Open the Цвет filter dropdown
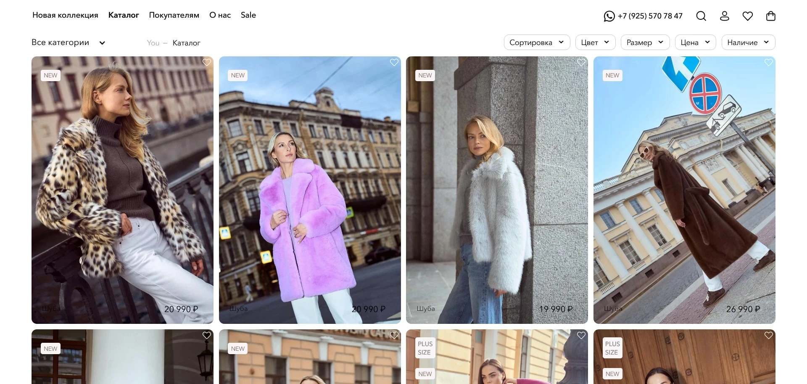Screen dimensions: 807x384 595,42
